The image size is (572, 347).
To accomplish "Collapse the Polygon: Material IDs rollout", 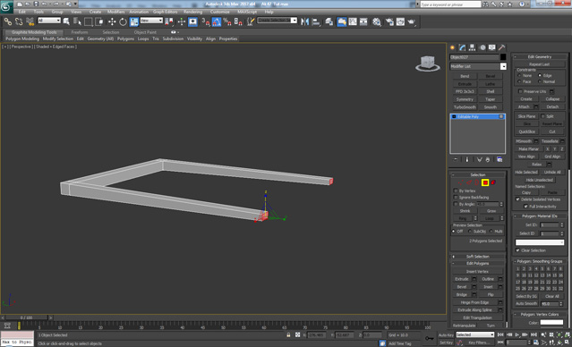I will pos(540,216).
